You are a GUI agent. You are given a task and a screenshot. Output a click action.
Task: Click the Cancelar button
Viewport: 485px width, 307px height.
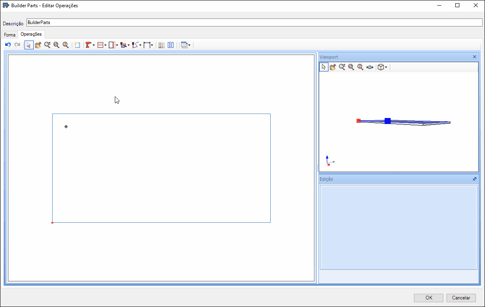461,298
